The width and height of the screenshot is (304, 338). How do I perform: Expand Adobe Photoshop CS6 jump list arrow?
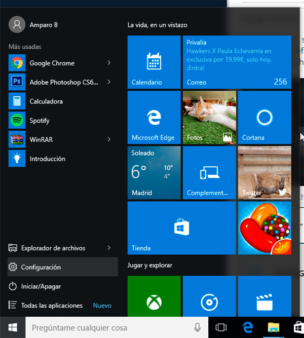click(x=109, y=82)
